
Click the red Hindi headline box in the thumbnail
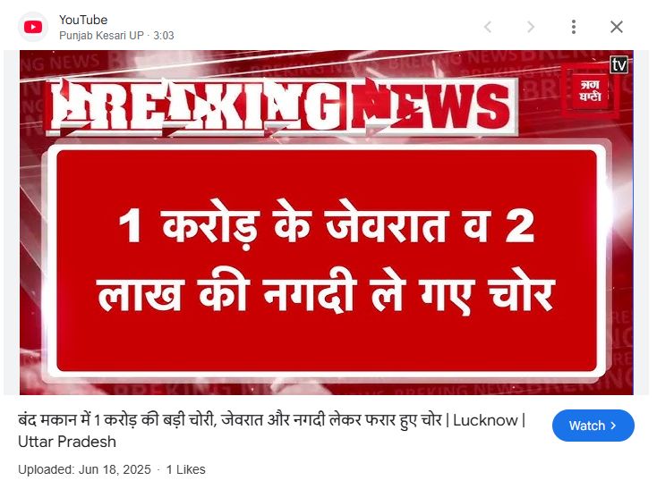point(327,260)
